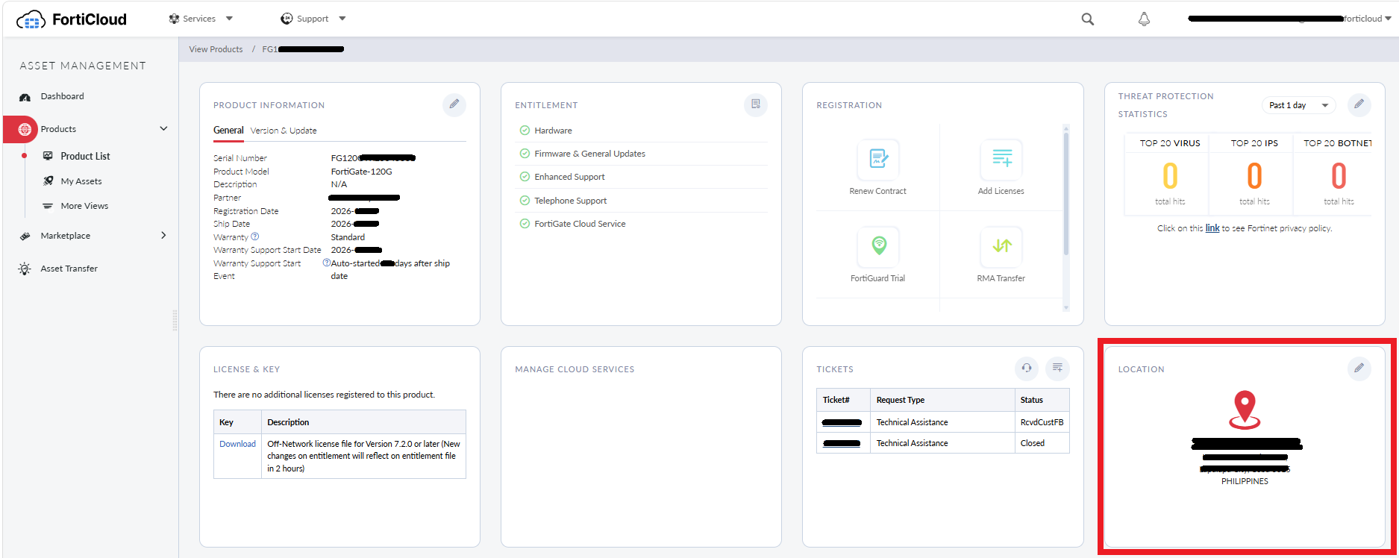Open the search magnifier icon
1399x558 pixels.
[1088, 19]
